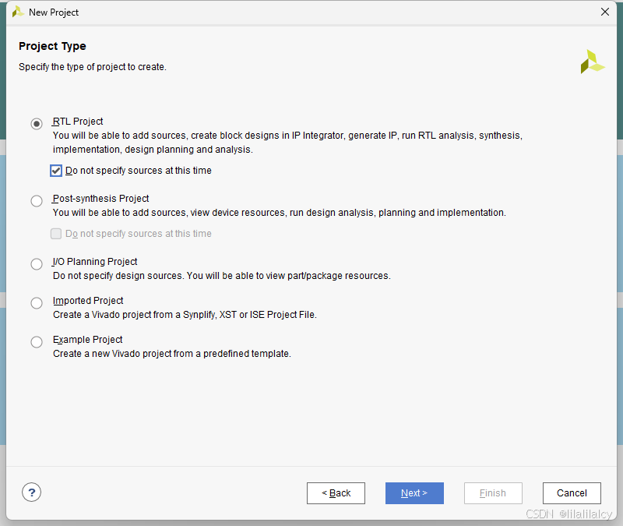Image resolution: width=623 pixels, height=526 pixels.
Task: Click the 'I/O Planning Project' label
Action: click(95, 262)
